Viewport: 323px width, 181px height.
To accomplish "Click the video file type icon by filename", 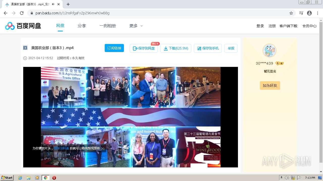I will point(25,48).
